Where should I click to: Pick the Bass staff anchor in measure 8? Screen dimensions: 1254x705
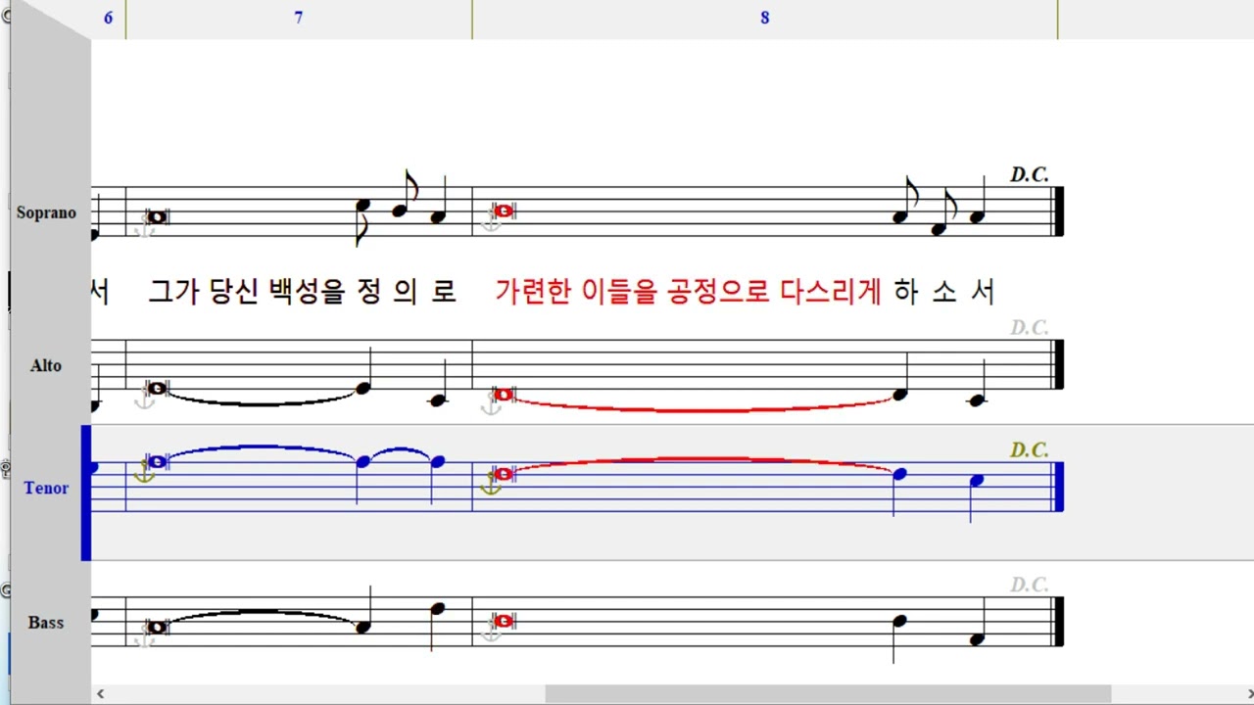tap(490, 633)
